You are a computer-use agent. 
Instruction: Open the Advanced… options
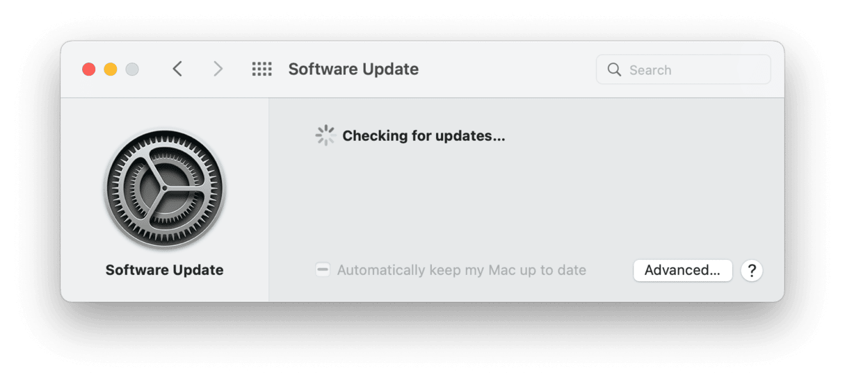pyautogui.click(x=682, y=270)
